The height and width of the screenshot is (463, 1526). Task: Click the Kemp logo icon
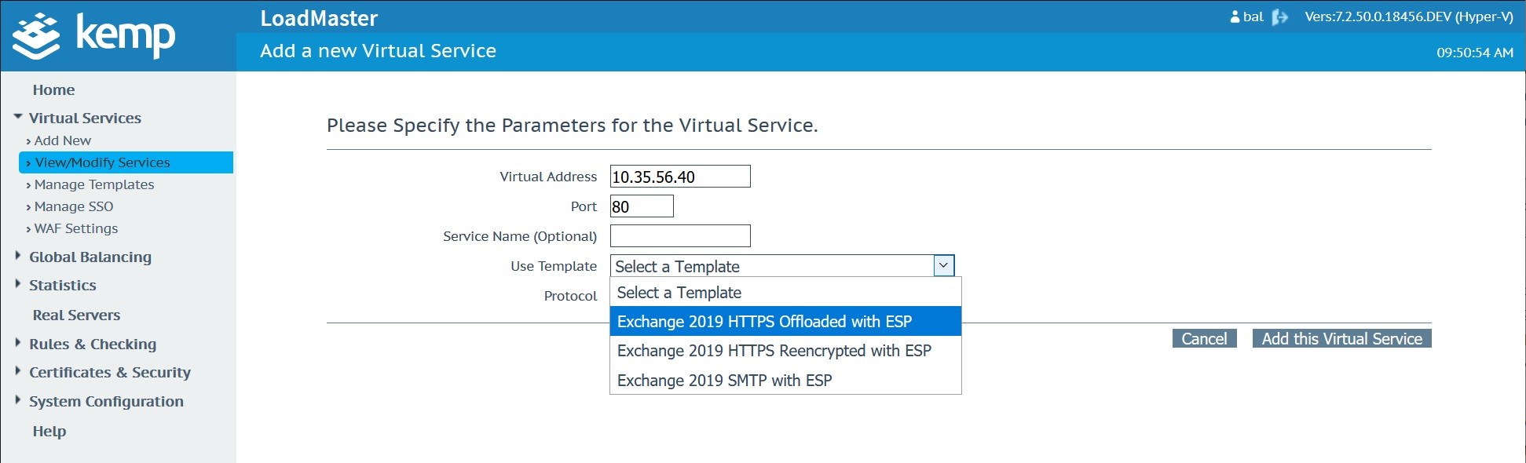[x=36, y=36]
